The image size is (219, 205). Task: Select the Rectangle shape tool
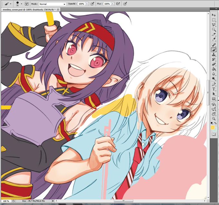click(x=214, y=99)
